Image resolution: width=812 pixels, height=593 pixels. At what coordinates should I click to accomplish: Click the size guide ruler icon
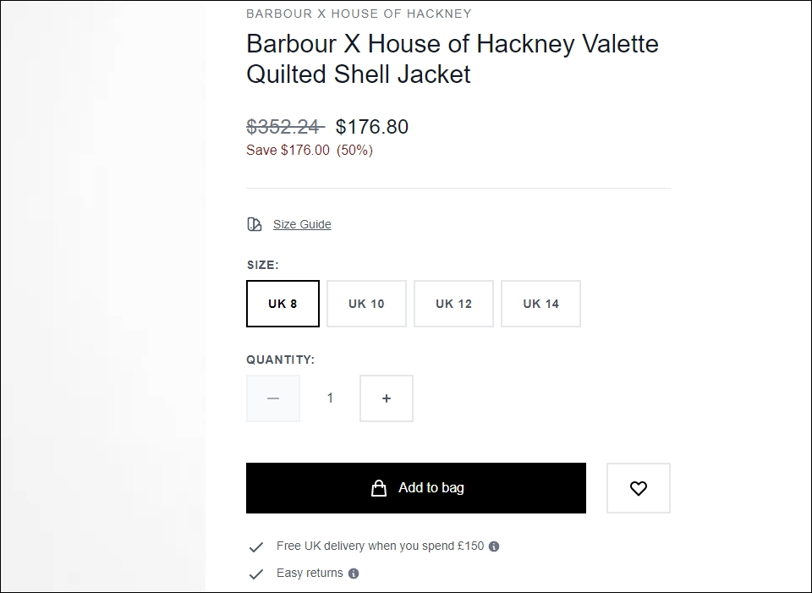tap(255, 224)
